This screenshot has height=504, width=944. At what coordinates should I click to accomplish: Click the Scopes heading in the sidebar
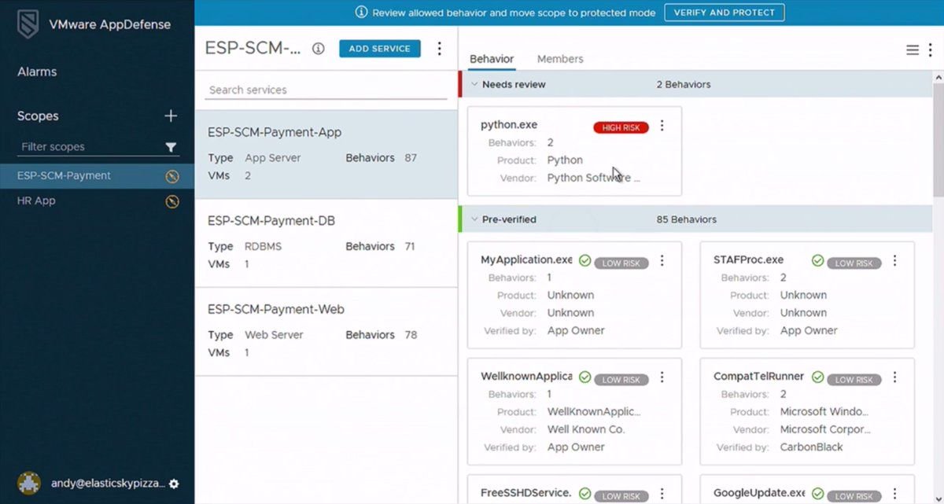click(x=38, y=116)
